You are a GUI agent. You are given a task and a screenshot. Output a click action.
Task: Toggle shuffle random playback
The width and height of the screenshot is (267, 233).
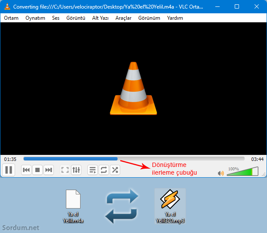(115, 170)
